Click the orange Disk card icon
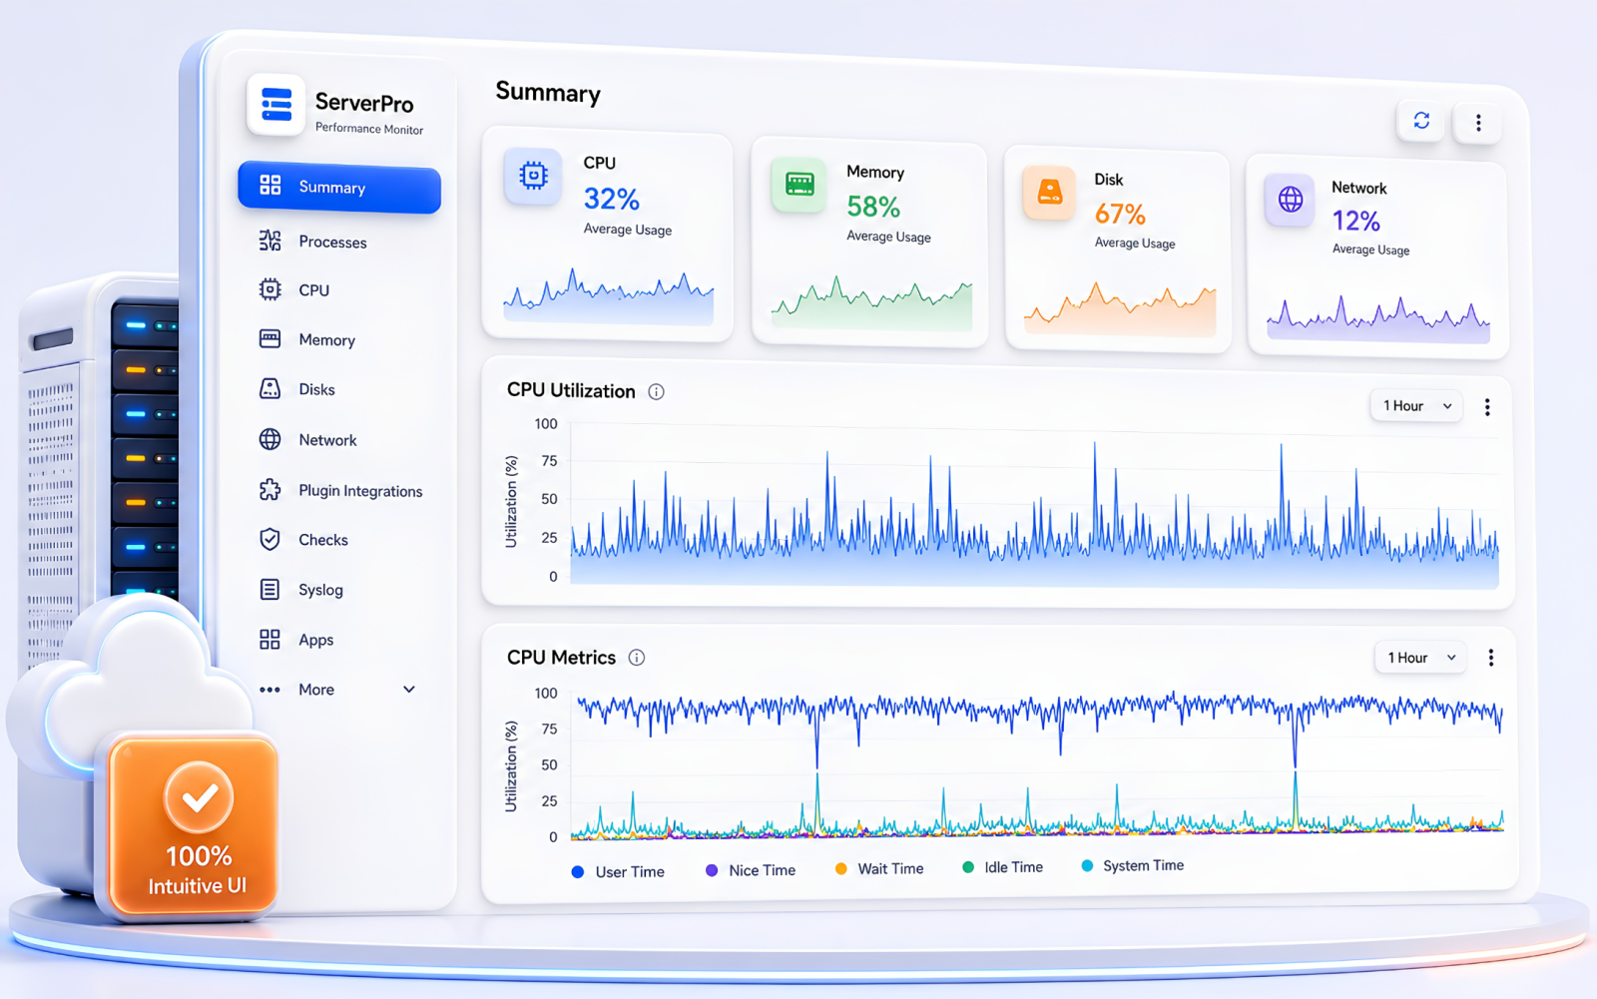The image size is (1597, 999). [1049, 192]
